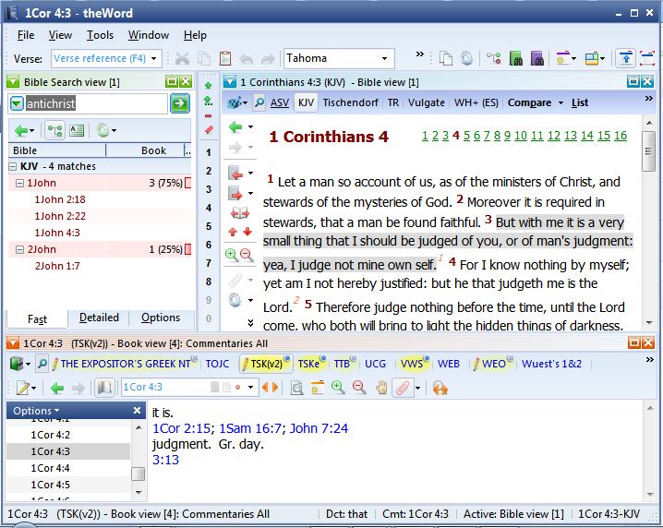
Task: Click the paperclip icon in Book view toolbar
Action: coord(402,388)
